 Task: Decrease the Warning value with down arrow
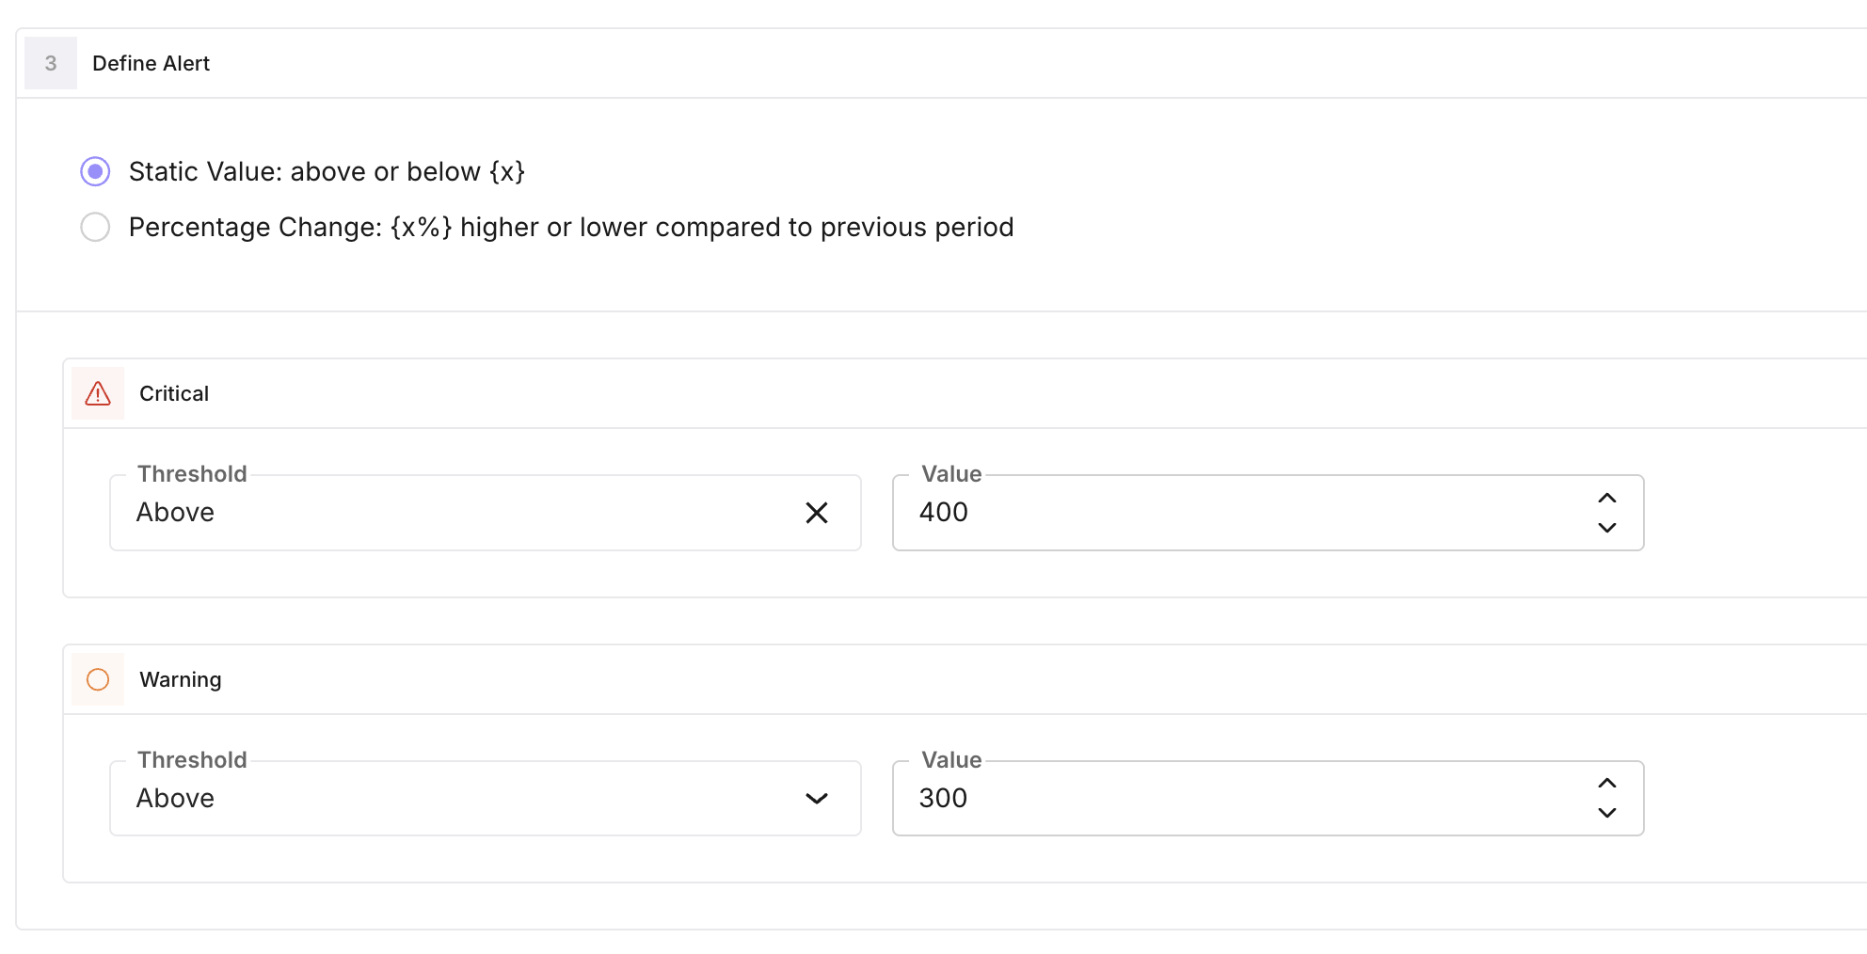pyautogui.click(x=1607, y=813)
